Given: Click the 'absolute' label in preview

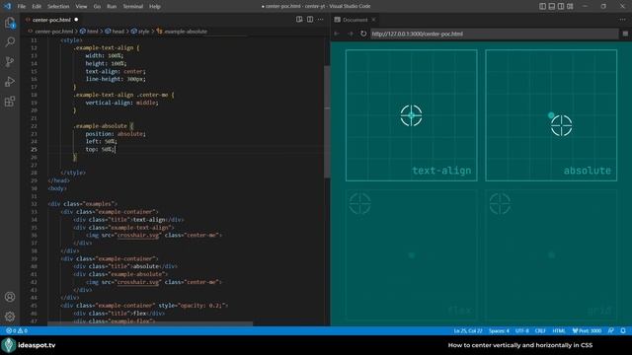Looking at the screenshot, I should (x=588, y=171).
